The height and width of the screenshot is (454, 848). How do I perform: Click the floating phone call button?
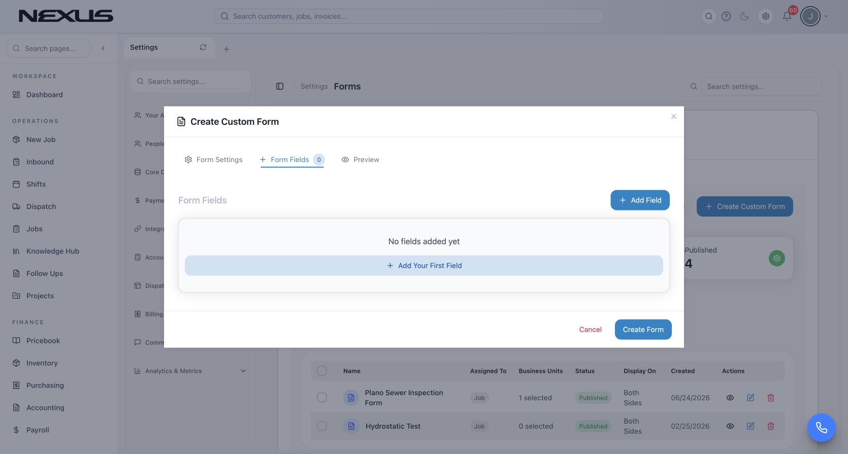tap(822, 428)
